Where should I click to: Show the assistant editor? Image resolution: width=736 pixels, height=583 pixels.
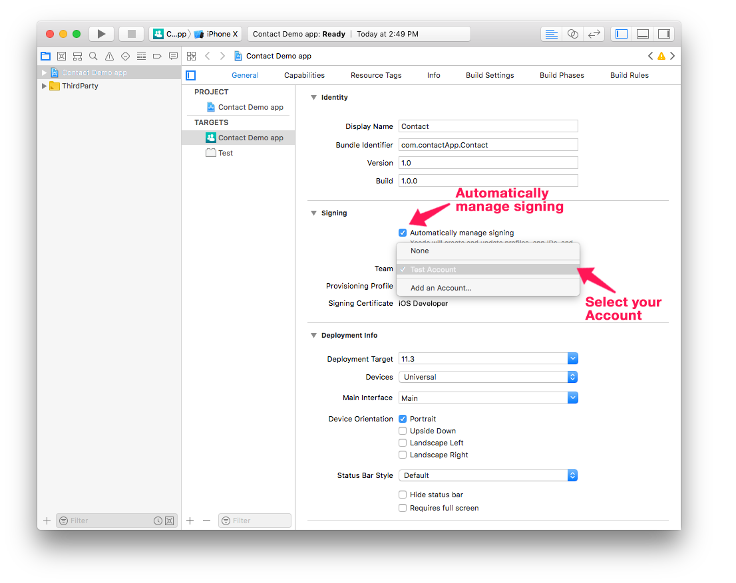(573, 34)
